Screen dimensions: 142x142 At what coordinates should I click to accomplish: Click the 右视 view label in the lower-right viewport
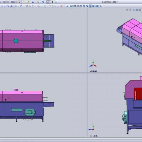coord(95,136)
